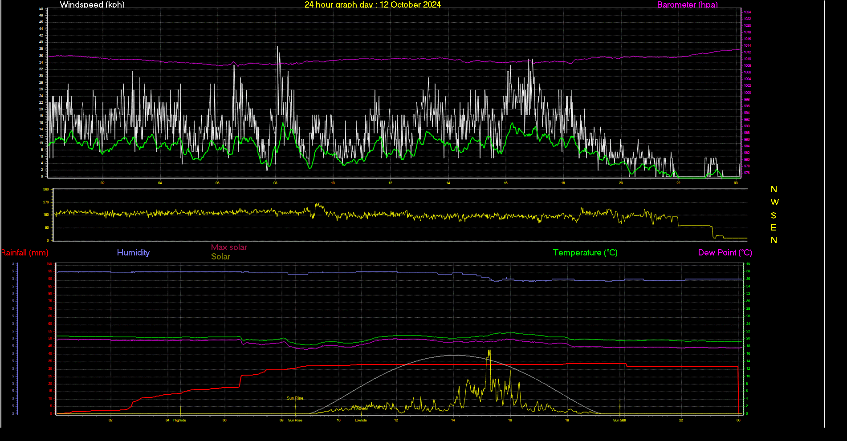Select the "Temperature (°C)" legend label
This screenshot has height=441, width=847.
click(x=585, y=253)
